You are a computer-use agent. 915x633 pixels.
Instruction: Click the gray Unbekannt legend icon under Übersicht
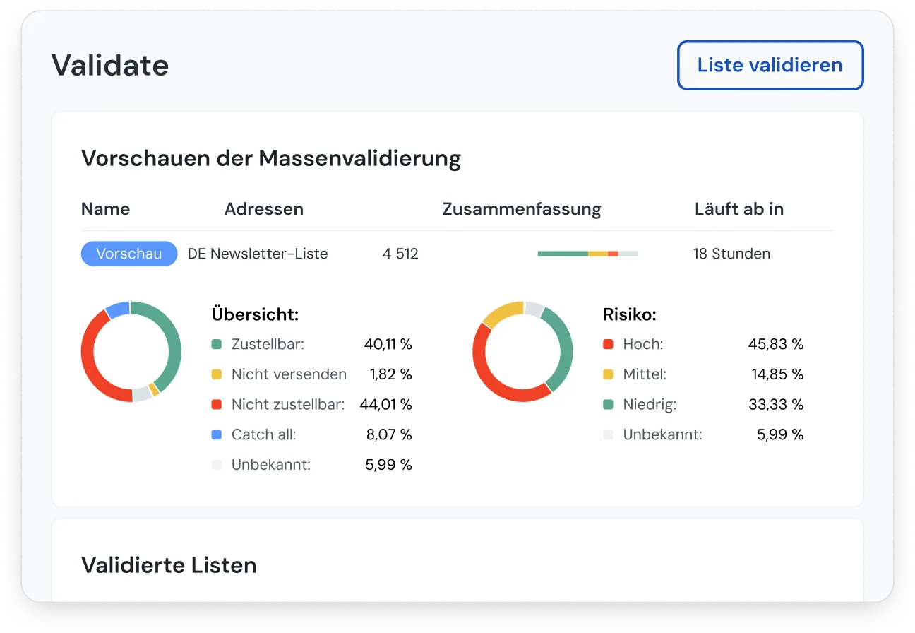[x=218, y=465]
